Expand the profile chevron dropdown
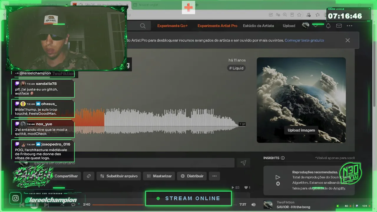 click(x=315, y=26)
